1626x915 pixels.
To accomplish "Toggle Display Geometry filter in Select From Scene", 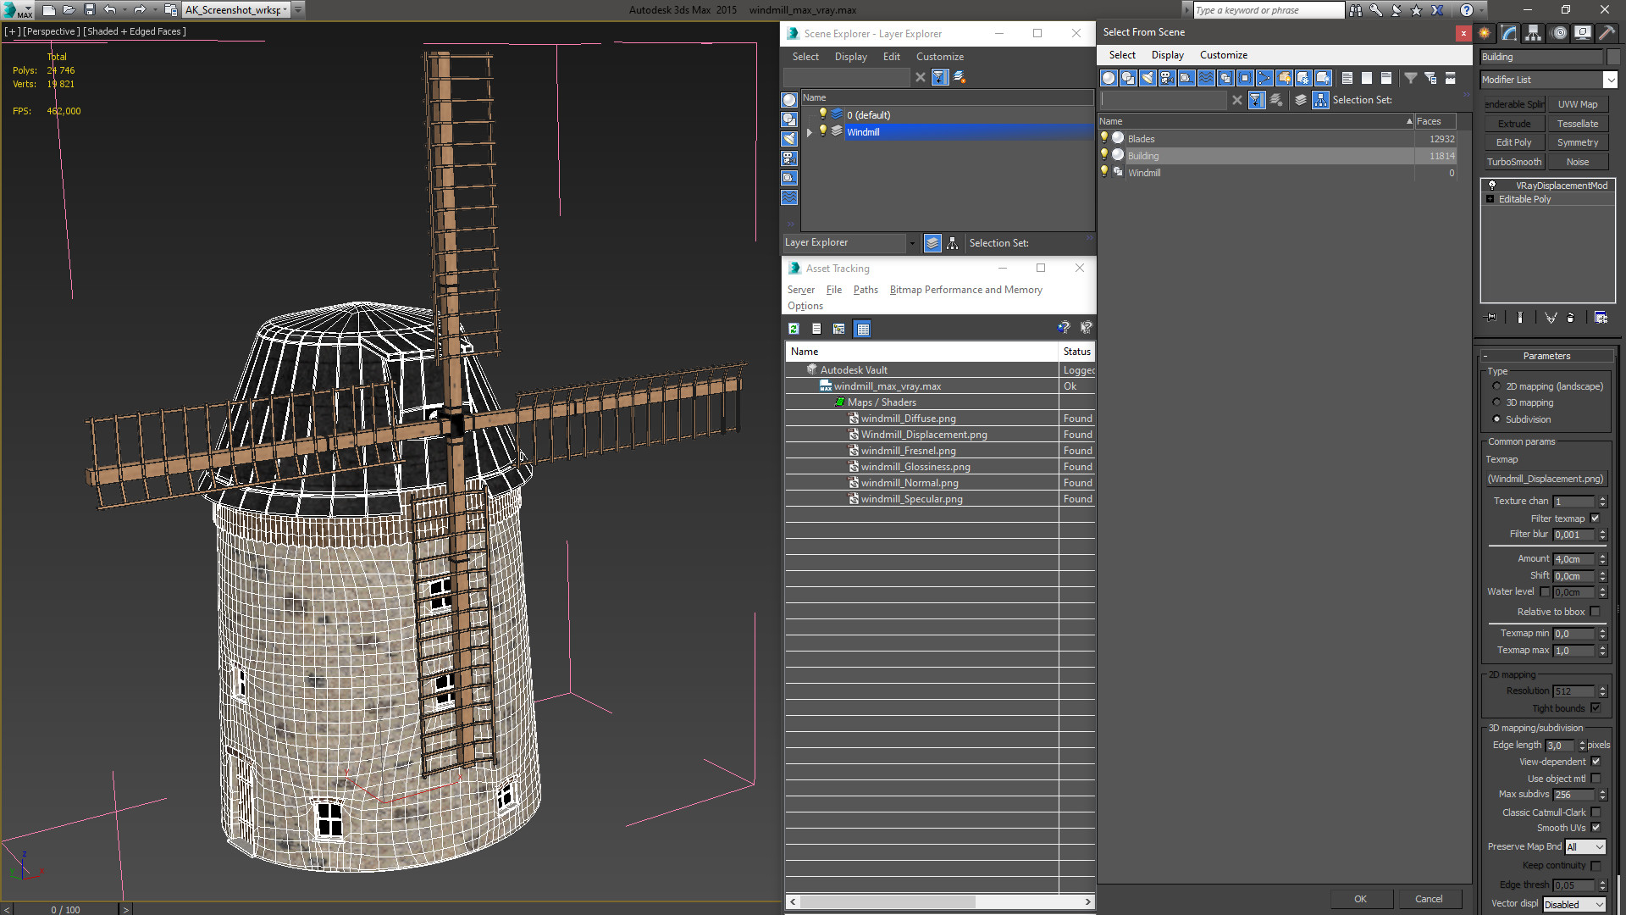I will 1109,78.
